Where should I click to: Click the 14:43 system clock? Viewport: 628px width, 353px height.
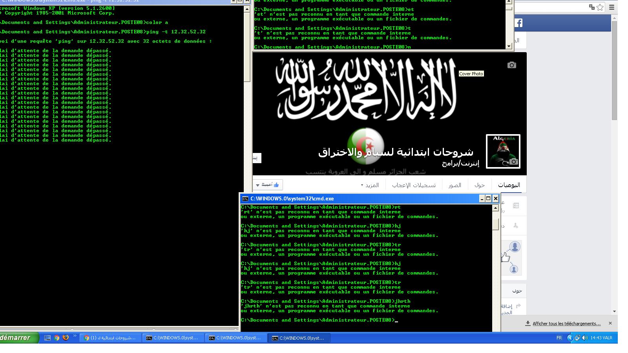[x=601, y=338]
